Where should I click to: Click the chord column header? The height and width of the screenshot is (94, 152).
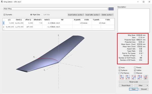[19, 20]
